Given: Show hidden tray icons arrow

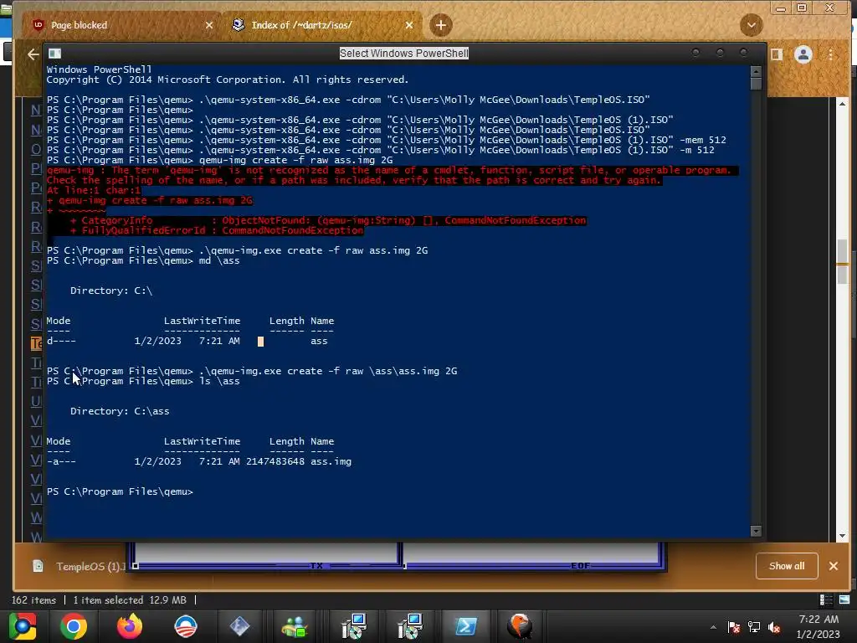Looking at the screenshot, I should coord(713,627).
